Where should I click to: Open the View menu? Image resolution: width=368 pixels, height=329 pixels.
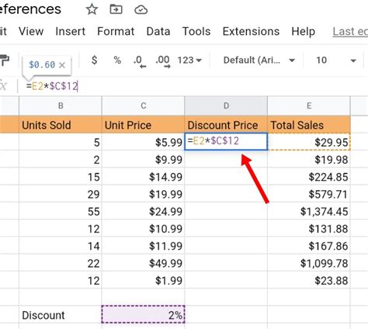pyautogui.click(x=31, y=32)
